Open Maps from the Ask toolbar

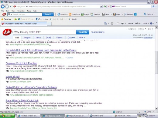point(117,14)
